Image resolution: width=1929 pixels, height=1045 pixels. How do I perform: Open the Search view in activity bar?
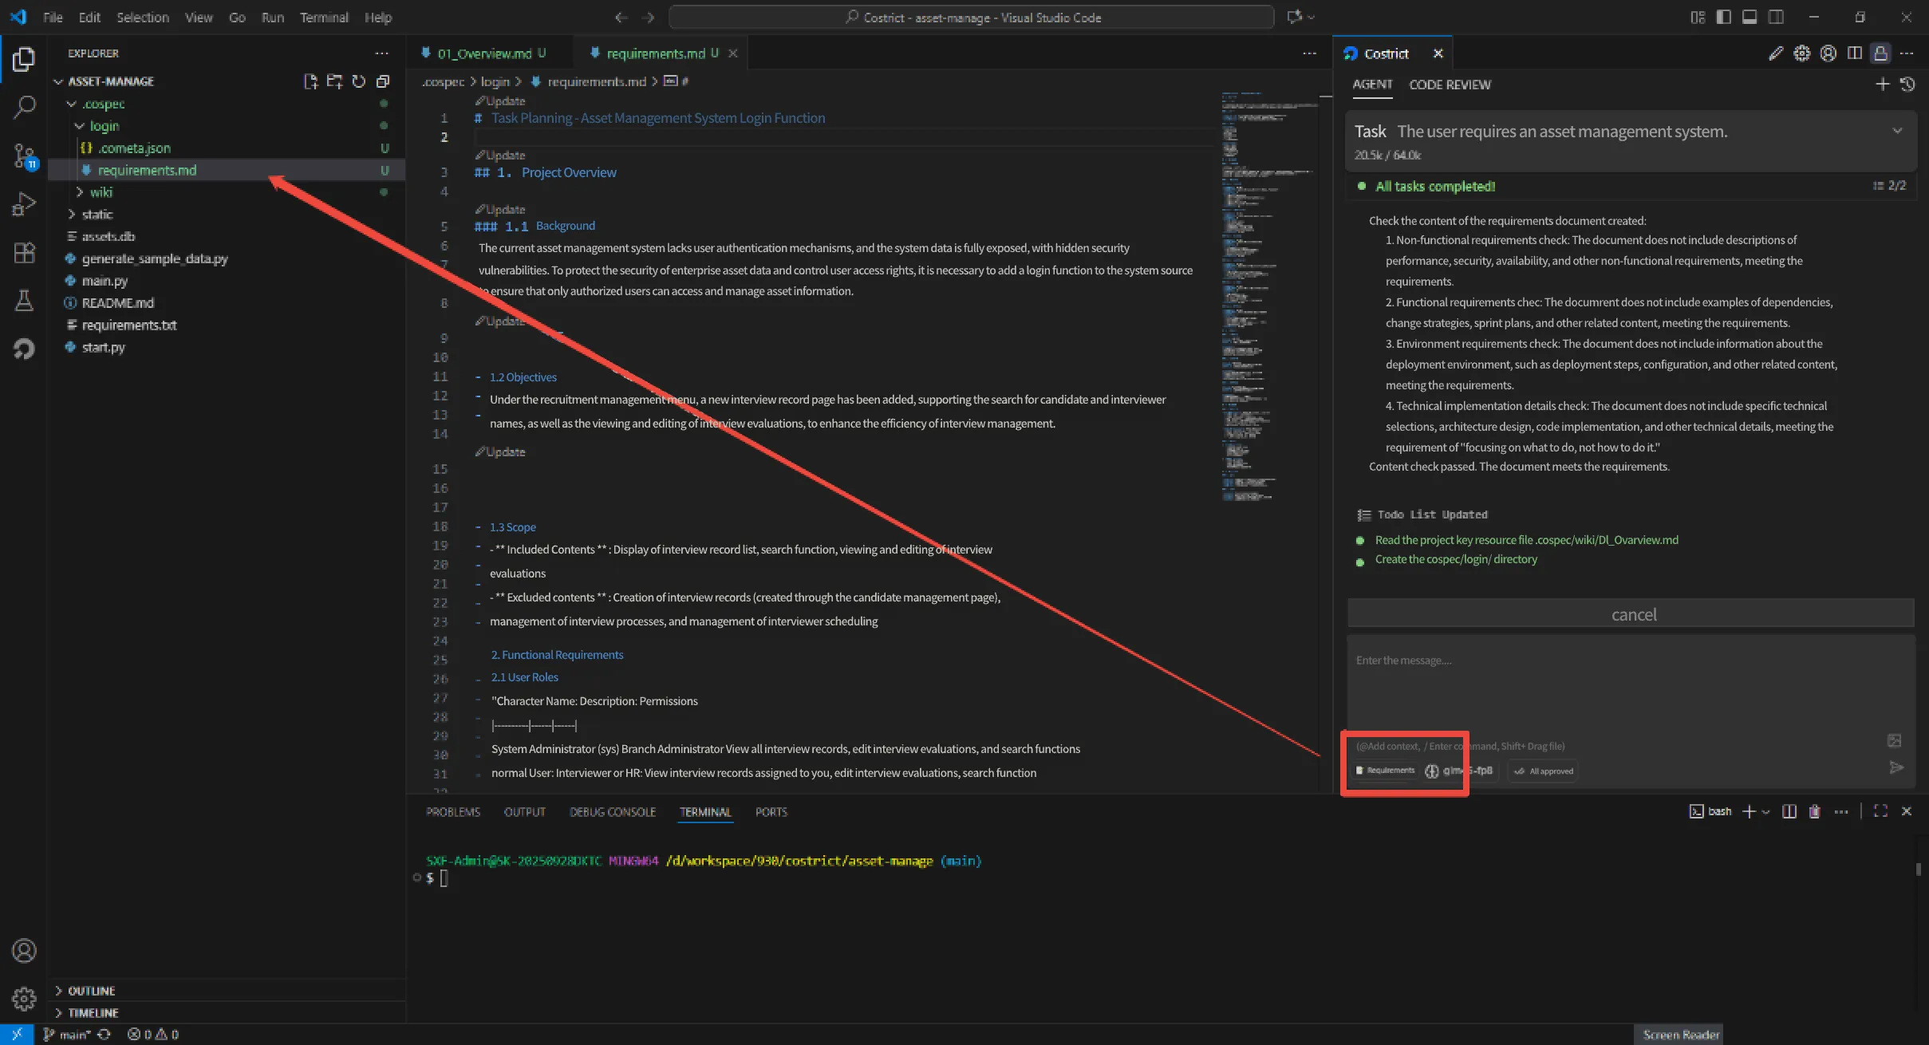(24, 106)
